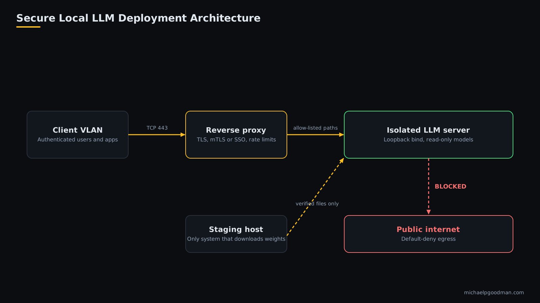Click the Public internet box
Image resolution: width=540 pixels, height=303 pixels.
pyautogui.click(x=429, y=234)
